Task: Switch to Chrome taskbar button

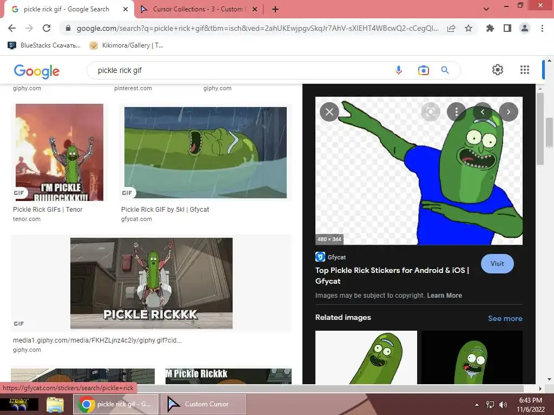Action: point(116,404)
